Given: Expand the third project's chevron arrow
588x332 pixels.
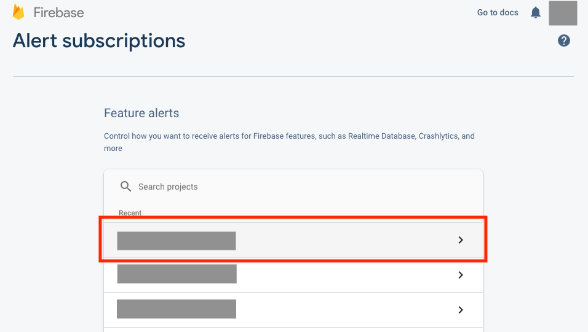Looking at the screenshot, I should point(461,310).
